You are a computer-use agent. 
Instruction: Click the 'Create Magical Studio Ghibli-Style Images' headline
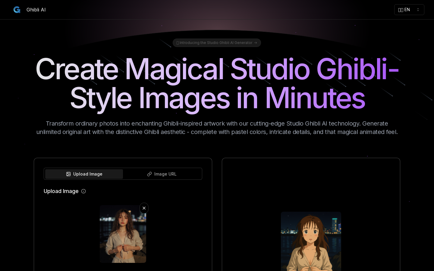click(x=217, y=83)
